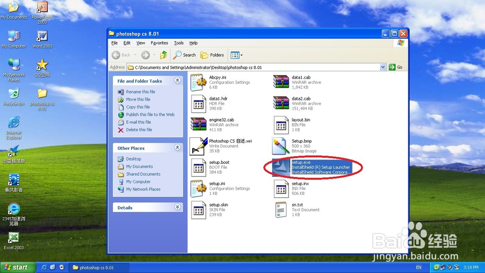
Task: Click the Recycle Bin desktop icon
Action: pos(14,97)
